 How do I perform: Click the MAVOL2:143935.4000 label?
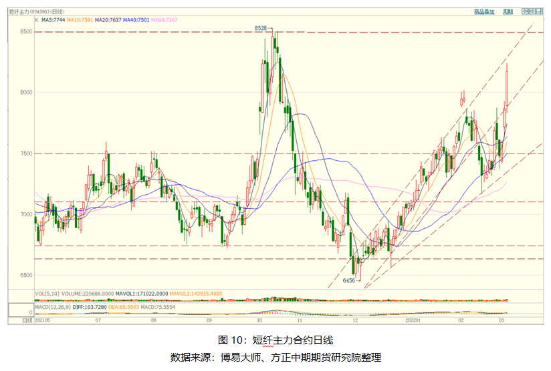click(196, 294)
